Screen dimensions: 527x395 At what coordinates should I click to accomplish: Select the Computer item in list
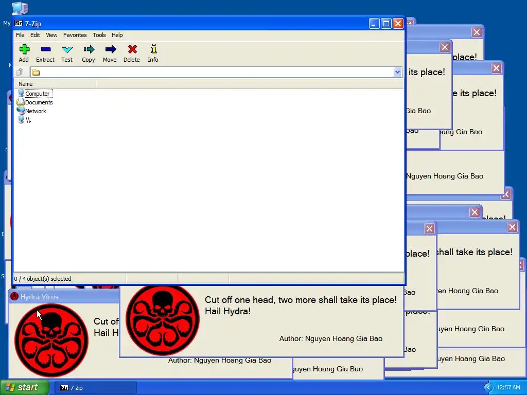pyautogui.click(x=35, y=94)
